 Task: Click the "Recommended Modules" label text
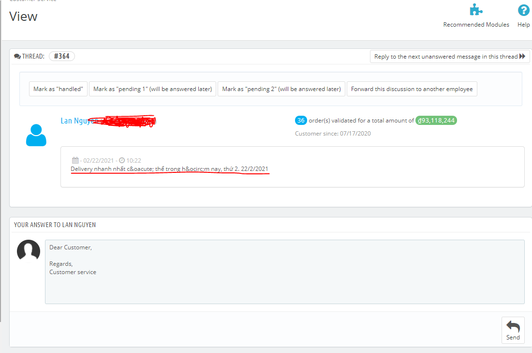476,25
